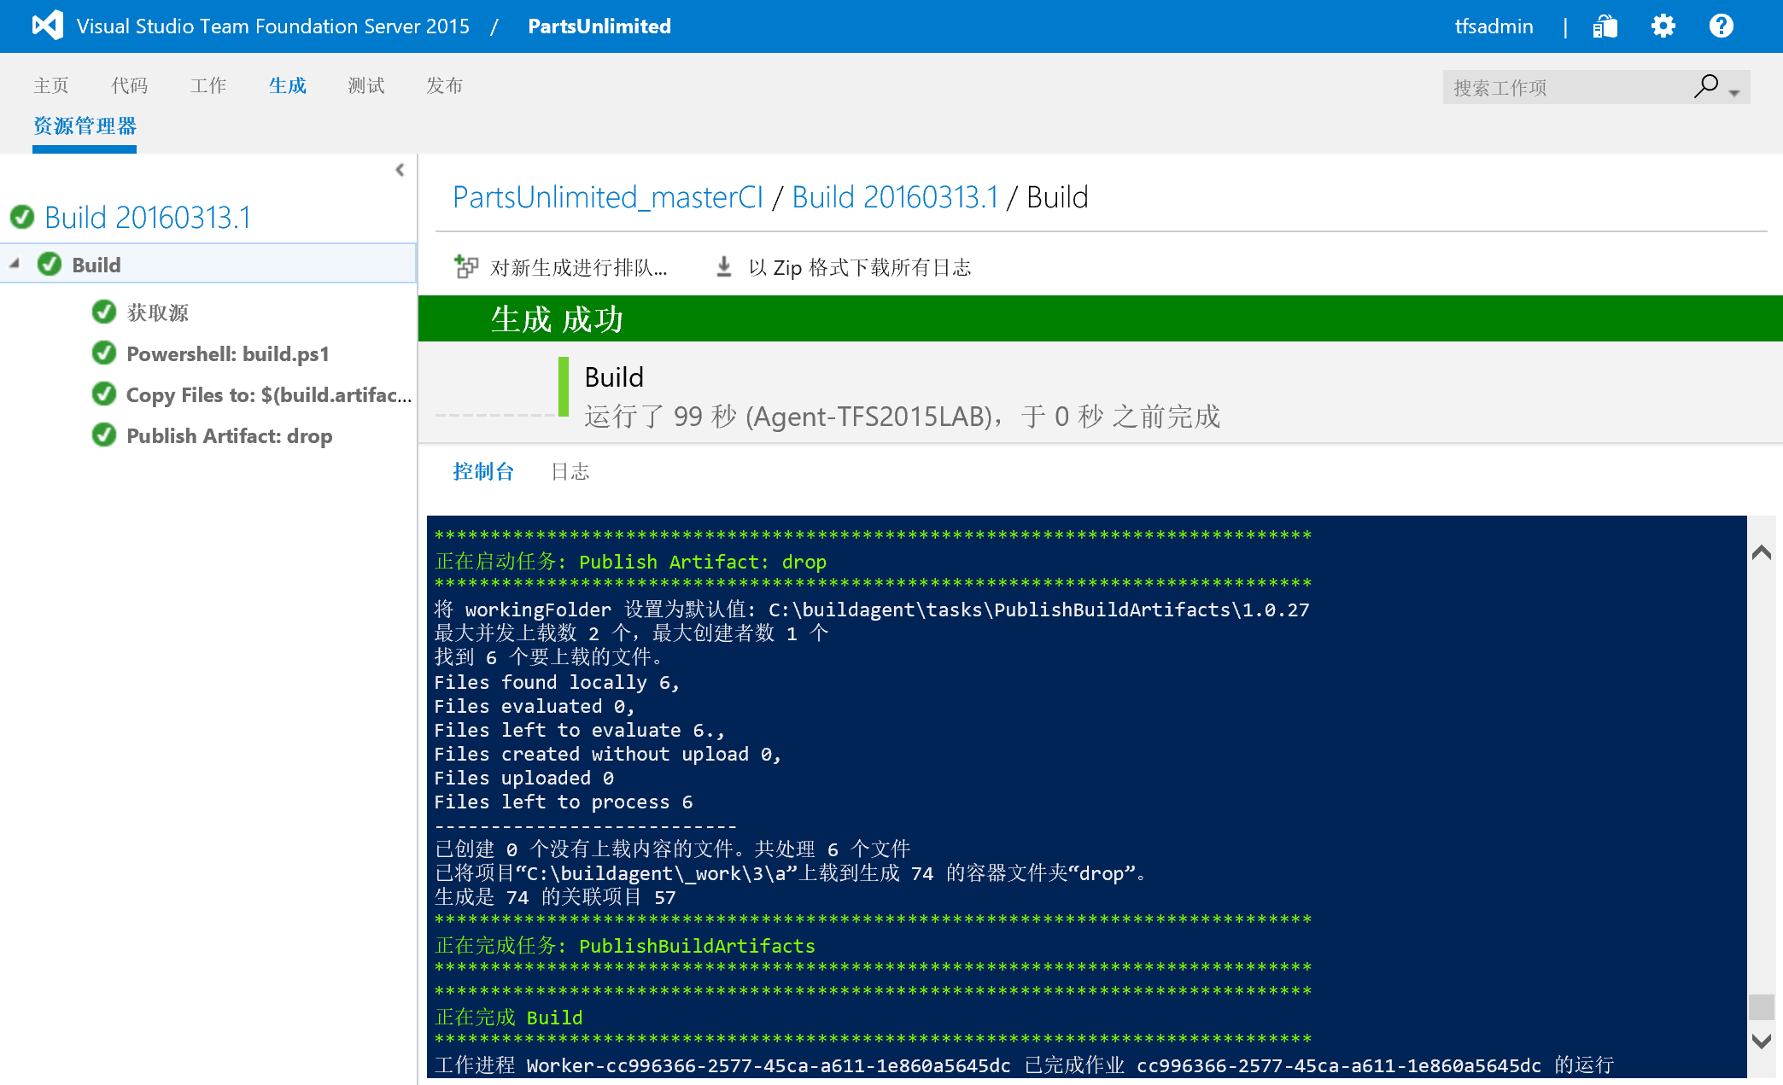This screenshot has width=1783, height=1085.
Task: Open the PartsUnlimited_masterCI breadcrumb link
Action: pyautogui.click(x=608, y=197)
